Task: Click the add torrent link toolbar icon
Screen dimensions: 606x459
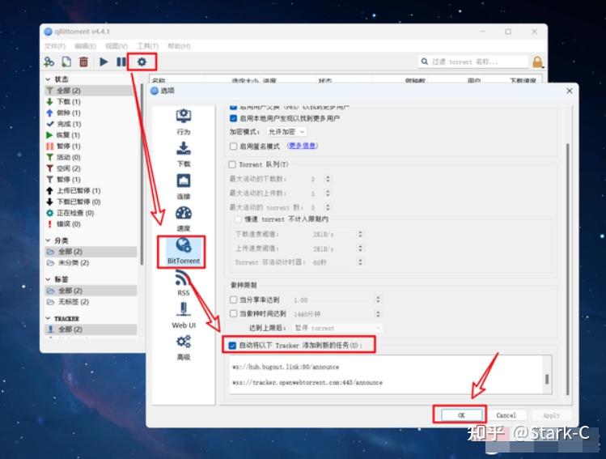Action: [x=49, y=62]
